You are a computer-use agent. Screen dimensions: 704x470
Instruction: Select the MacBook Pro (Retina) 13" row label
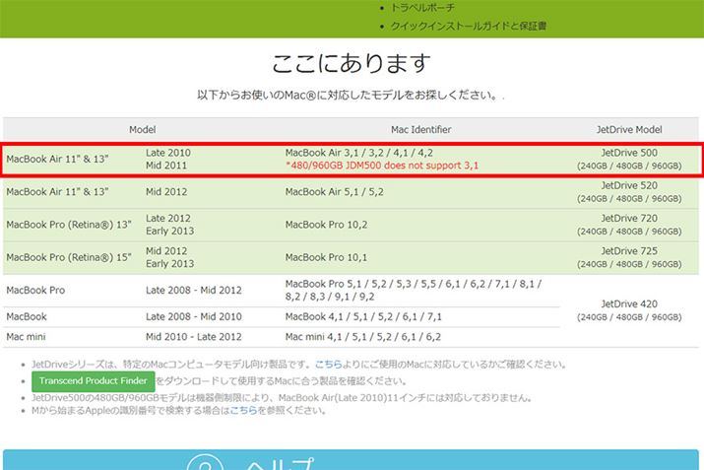coord(68,224)
